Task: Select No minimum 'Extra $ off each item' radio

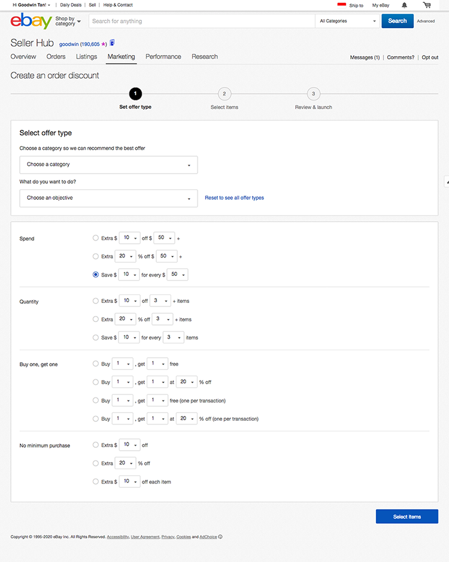Action: tap(95, 482)
